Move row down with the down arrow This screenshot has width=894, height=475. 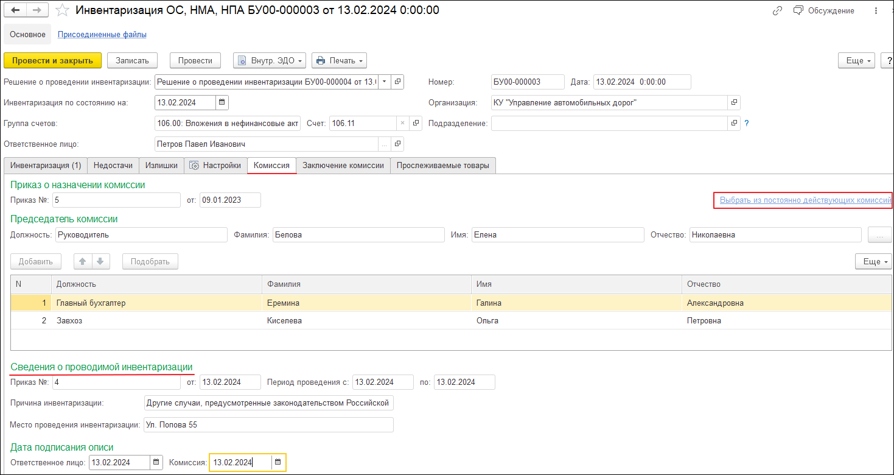click(100, 261)
